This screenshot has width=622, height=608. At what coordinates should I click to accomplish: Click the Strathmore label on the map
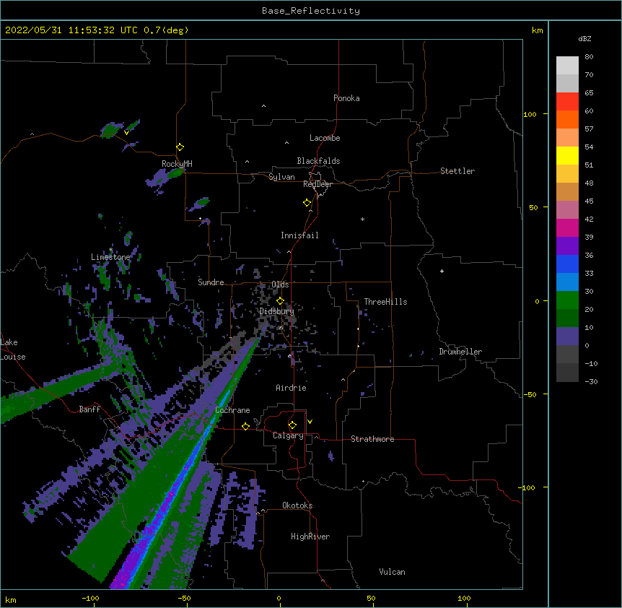coord(372,439)
